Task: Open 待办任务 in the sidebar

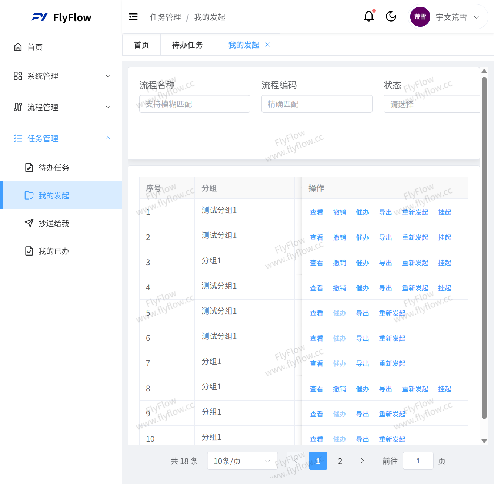Action: (x=61, y=168)
